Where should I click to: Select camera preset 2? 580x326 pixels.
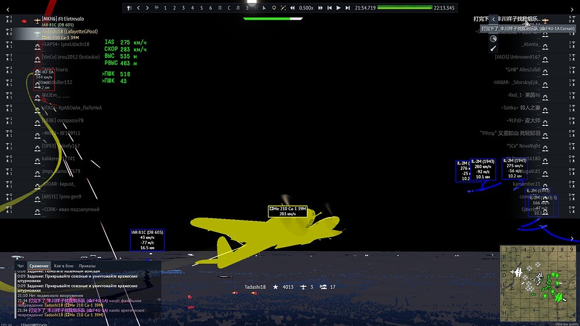click(174, 8)
